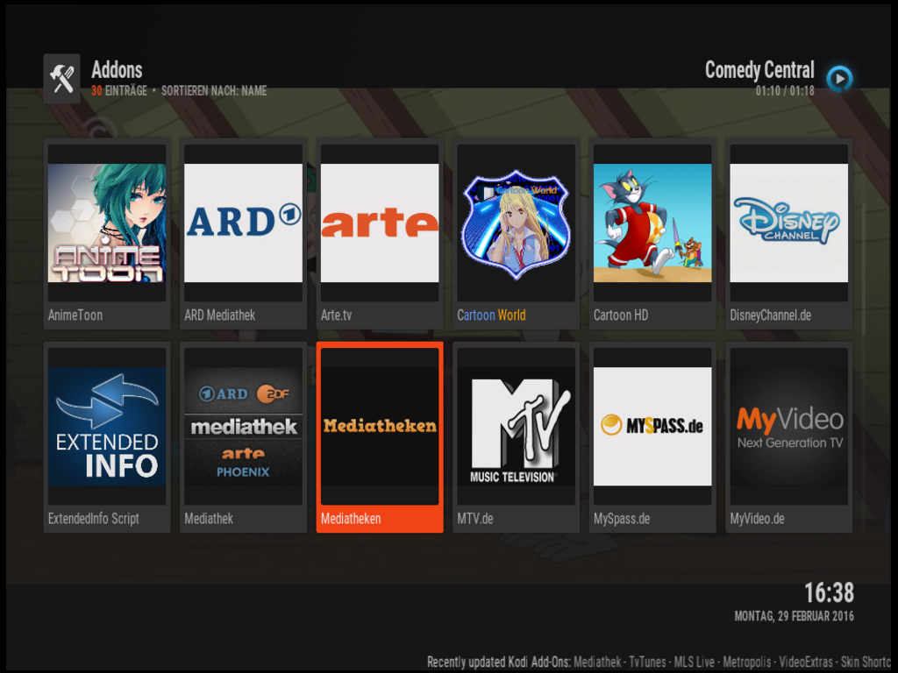Open the Arte.tv addon tile
The image size is (898, 673).
[380, 223]
